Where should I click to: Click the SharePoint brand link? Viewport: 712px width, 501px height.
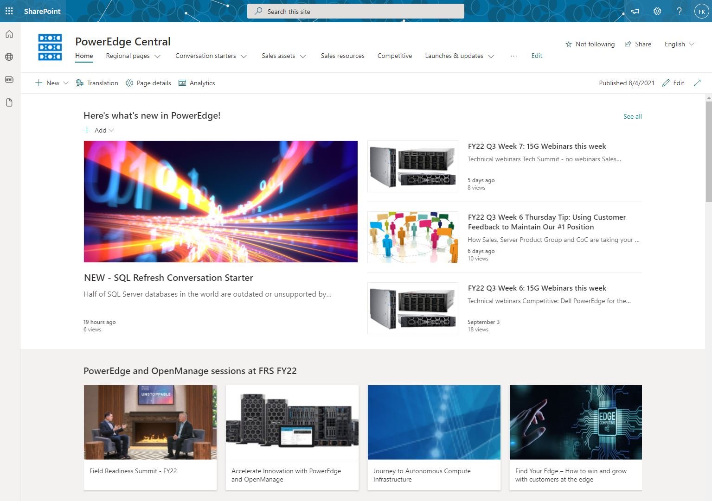(x=42, y=11)
